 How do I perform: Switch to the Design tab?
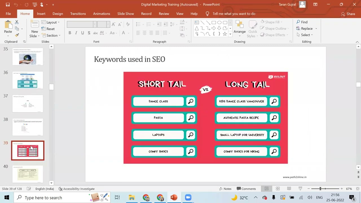click(x=58, y=14)
